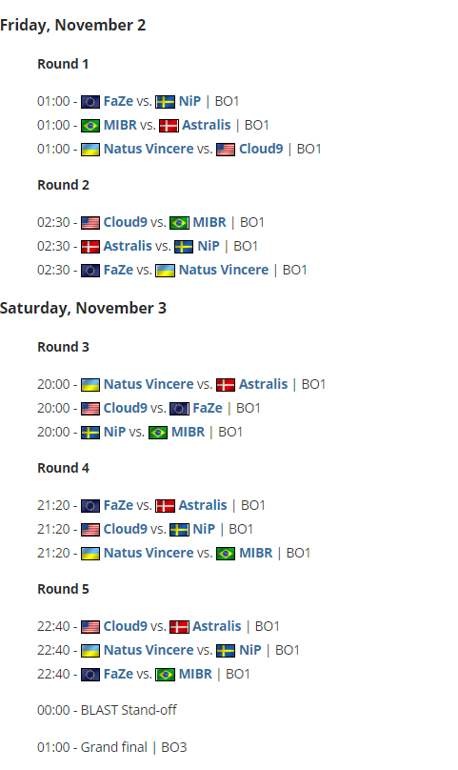Click Sweden flag before NiP in Round 1

pos(166,102)
